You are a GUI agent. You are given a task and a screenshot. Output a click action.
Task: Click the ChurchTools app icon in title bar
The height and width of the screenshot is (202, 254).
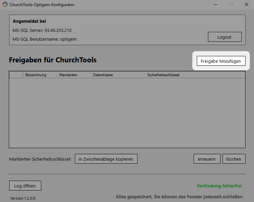click(x=5, y=4)
